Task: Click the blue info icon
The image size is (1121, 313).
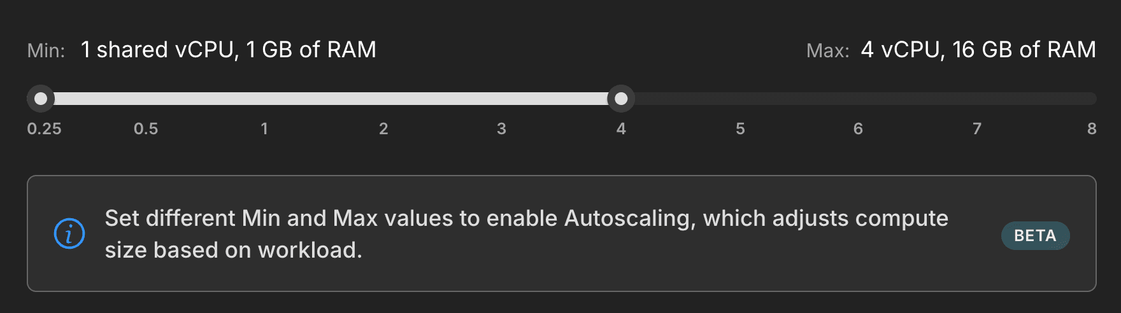Action: pyautogui.click(x=69, y=234)
